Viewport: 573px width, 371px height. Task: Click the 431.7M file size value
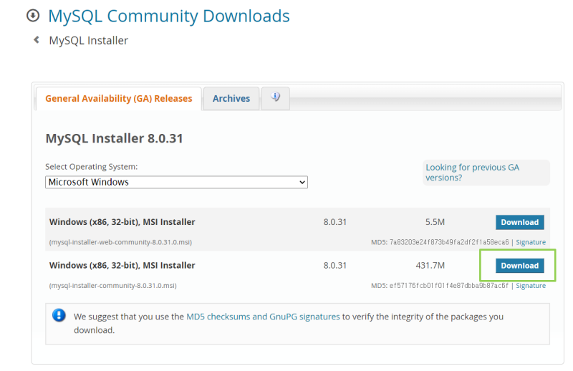click(430, 266)
